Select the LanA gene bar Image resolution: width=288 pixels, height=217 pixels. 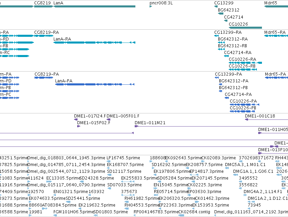click(x=94, y=6)
